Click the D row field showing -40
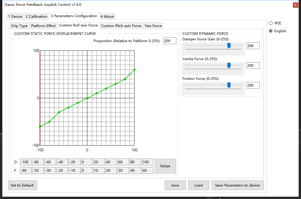This screenshot has height=199, width=301. point(62,162)
